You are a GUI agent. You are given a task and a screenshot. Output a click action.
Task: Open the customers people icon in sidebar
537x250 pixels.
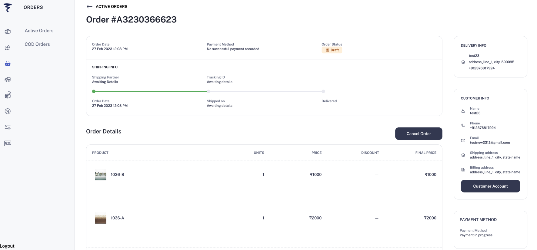pyautogui.click(x=8, y=48)
